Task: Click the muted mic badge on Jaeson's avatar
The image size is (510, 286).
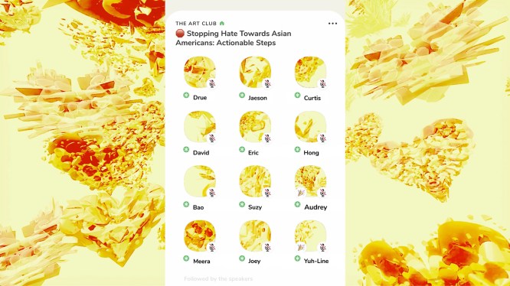Action: click(x=267, y=84)
